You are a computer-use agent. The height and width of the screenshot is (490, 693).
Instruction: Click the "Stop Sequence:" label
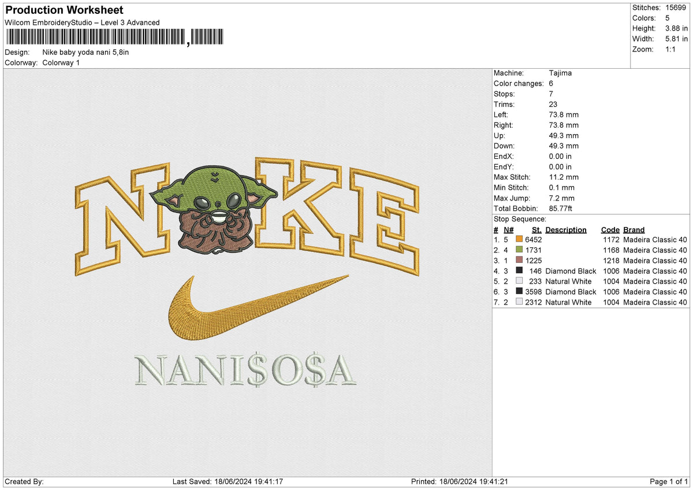(520, 219)
